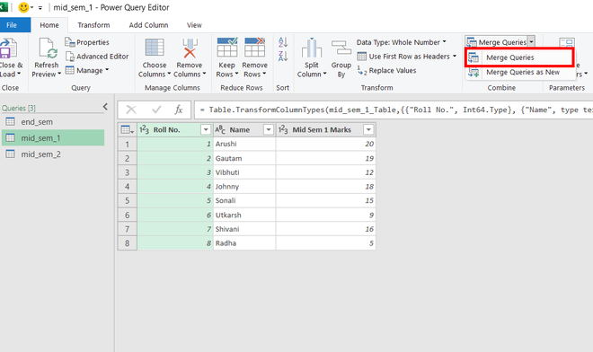Click the marks value 12

click(325, 172)
